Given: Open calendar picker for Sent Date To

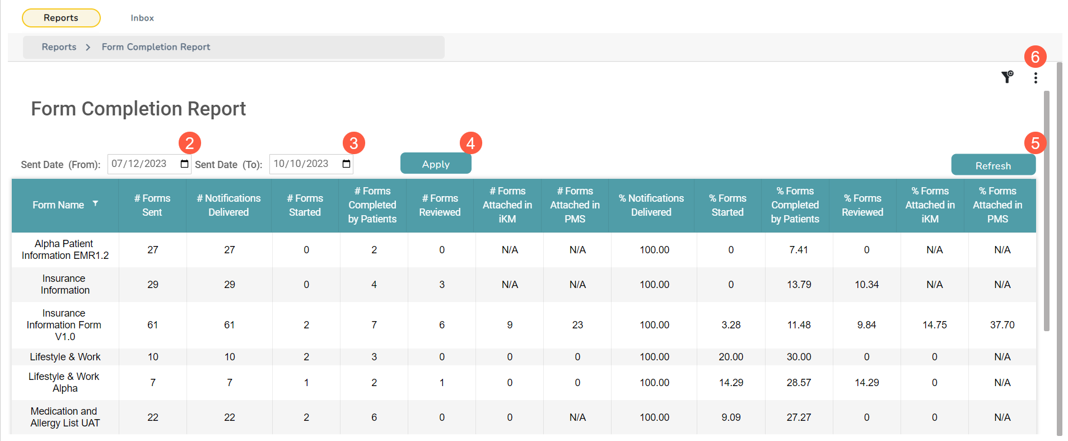Looking at the screenshot, I should coord(346,164).
